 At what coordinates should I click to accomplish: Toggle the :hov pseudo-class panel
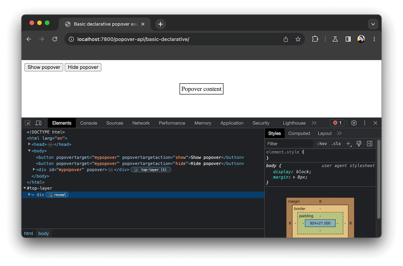coord(322,143)
